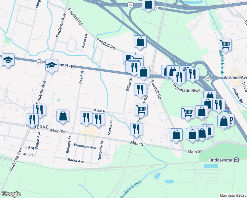The width and height of the screenshot is (247, 198).
Task: Click the shopping bag marker near US 22
Action: pos(149,5)
